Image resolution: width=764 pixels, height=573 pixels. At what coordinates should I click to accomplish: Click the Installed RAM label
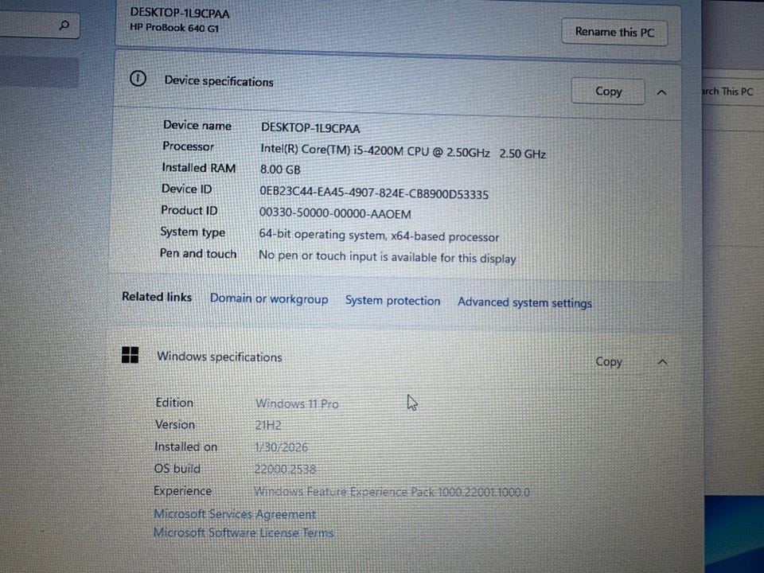point(199,168)
